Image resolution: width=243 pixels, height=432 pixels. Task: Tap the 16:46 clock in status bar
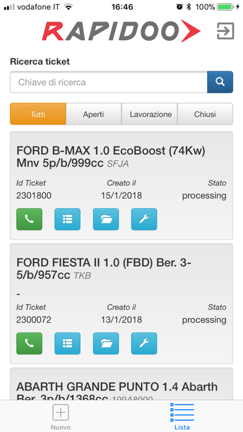pos(123,7)
